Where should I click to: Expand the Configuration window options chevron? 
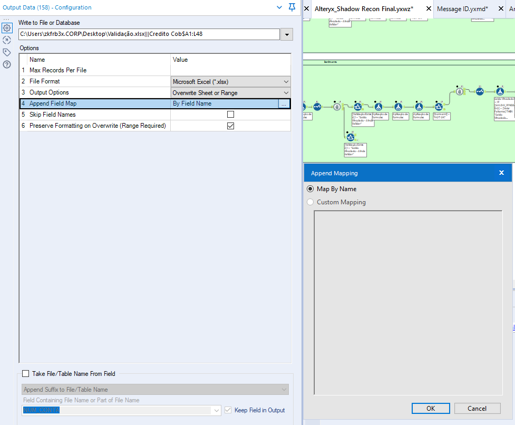(279, 7)
